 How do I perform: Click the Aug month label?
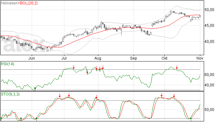pos(98,58)
